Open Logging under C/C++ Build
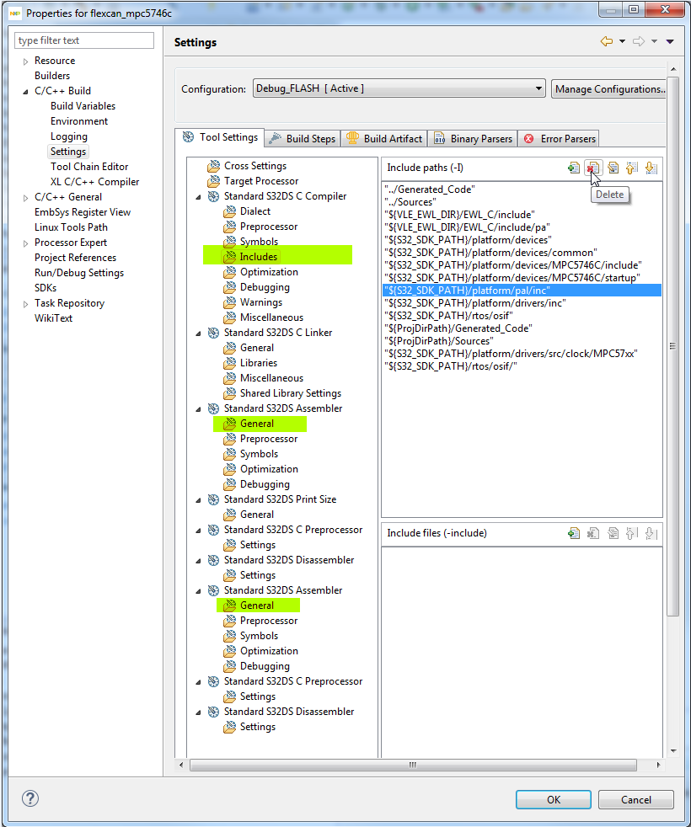Viewport: 691px width, 827px height. pos(68,136)
